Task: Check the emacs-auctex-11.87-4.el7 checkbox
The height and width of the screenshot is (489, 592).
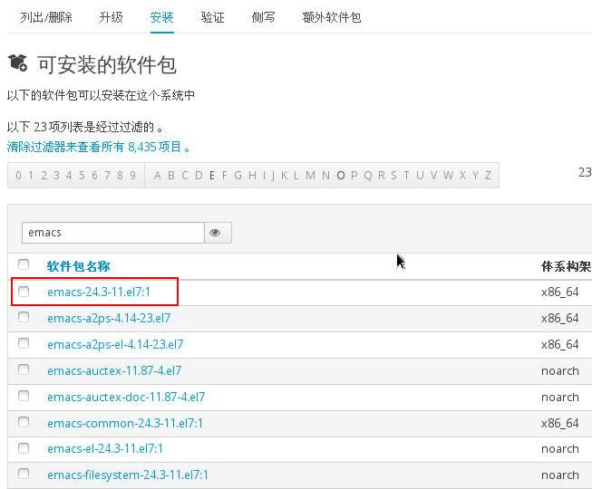Action: coord(24,369)
